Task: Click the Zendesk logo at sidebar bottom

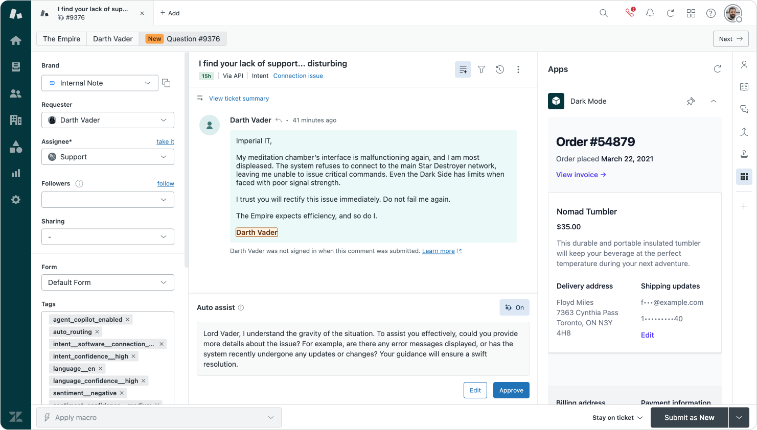Action: [x=16, y=417]
